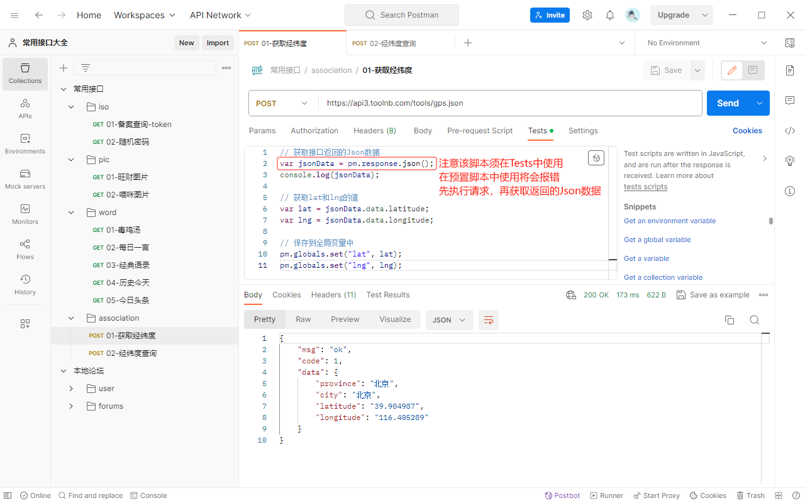This screenshot has height=503, width=805.
Task: Change the JSON response format dropdown
Action: point(449,320)
